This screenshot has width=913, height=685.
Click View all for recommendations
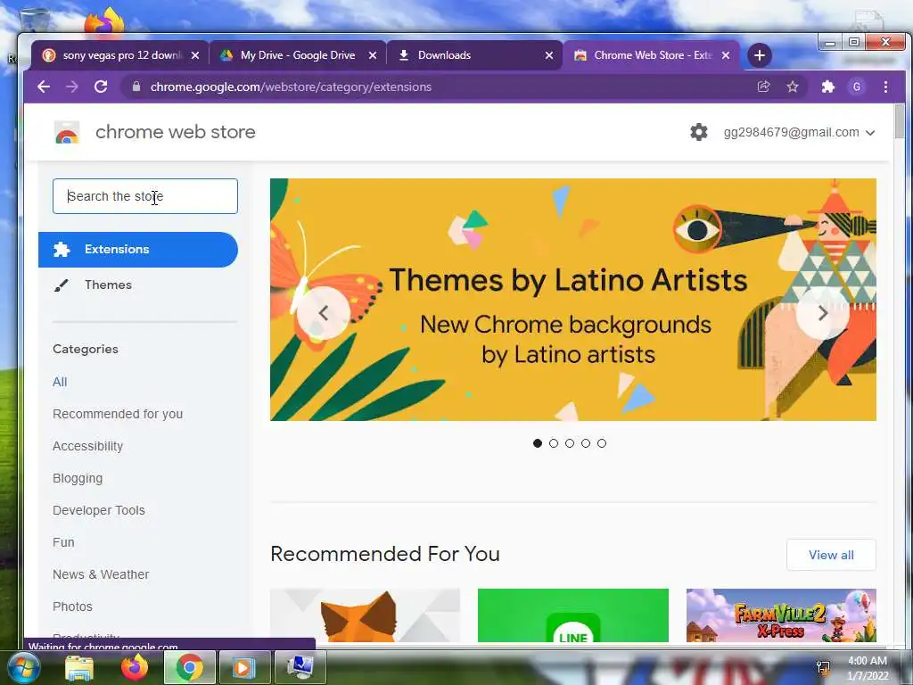coord(831,555)
